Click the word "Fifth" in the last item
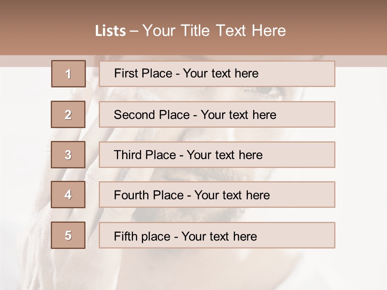Image resolution: width=387 pixels, height=290 pixels. (x=126, y=236)
